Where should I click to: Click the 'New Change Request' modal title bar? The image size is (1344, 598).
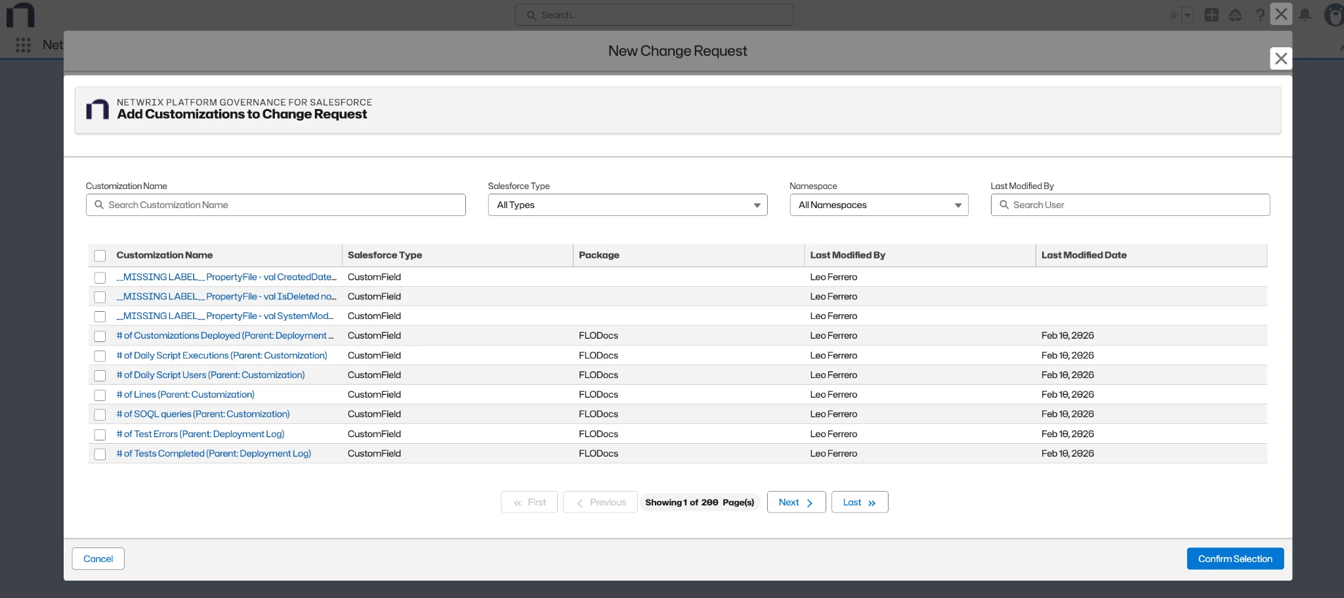click(x=677, y=51)
